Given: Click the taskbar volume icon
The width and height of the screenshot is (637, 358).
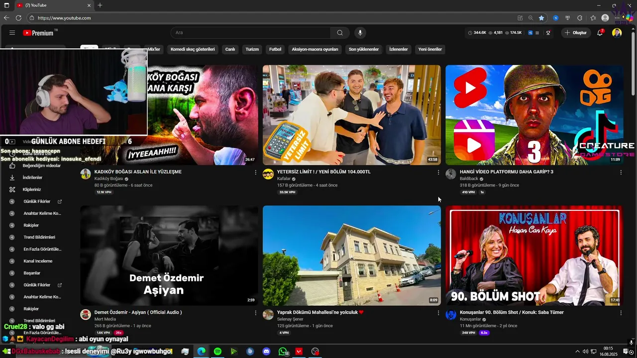Looking at the screenshot, I should click(x=585, y=352).
